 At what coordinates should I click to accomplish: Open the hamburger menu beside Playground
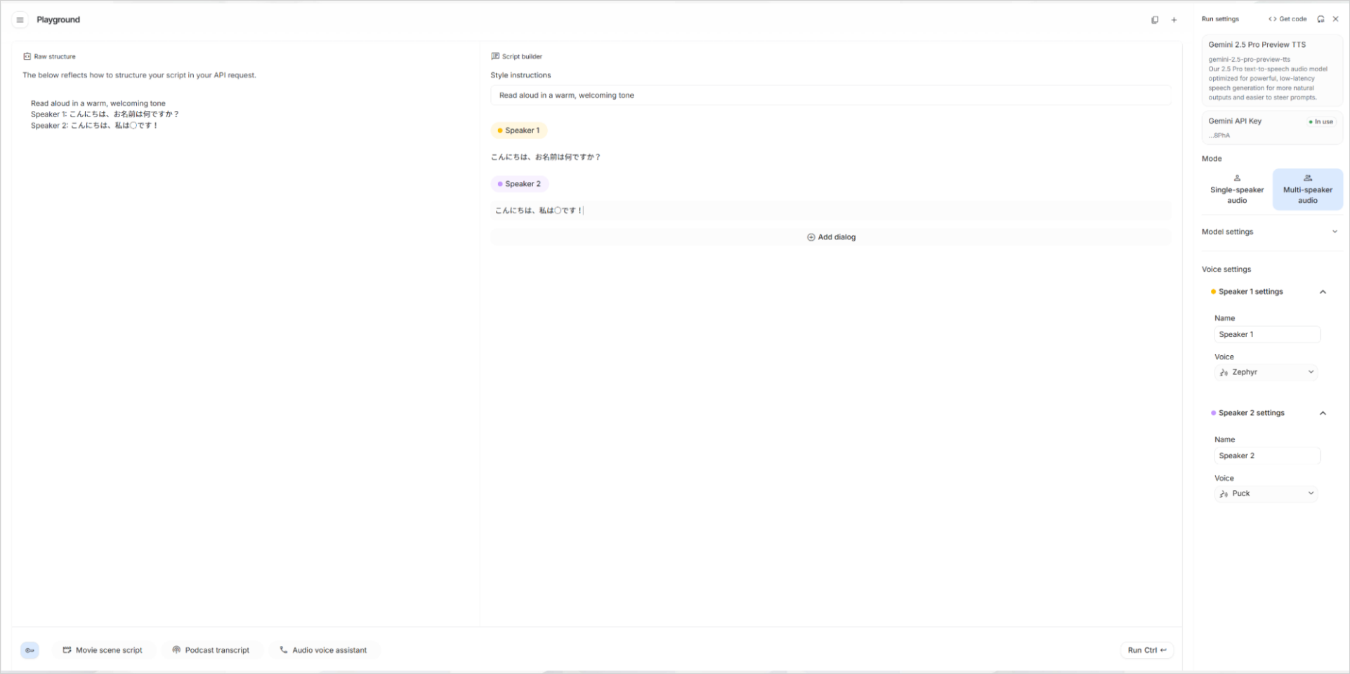(20, 20)
